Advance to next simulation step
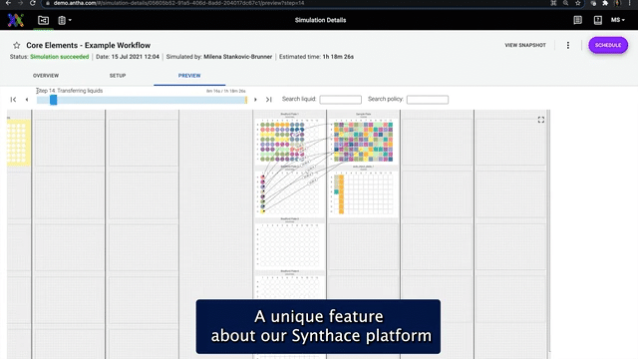The image size is (638, 359). coord(255,100)
